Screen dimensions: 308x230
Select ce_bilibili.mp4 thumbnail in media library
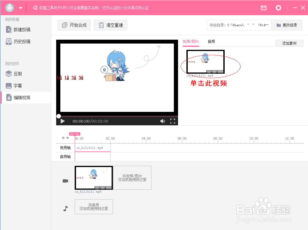pos(206,62)
